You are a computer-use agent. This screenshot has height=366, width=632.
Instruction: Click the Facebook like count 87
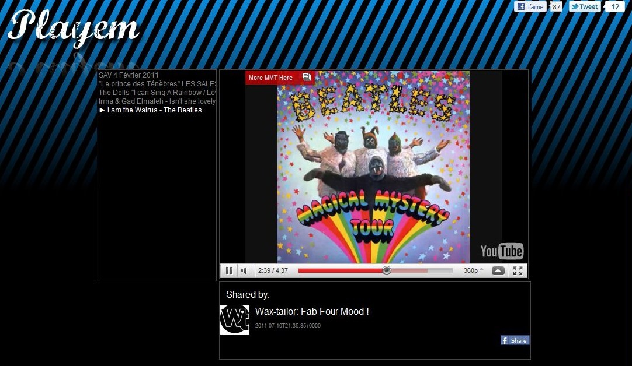coord(556,7)
